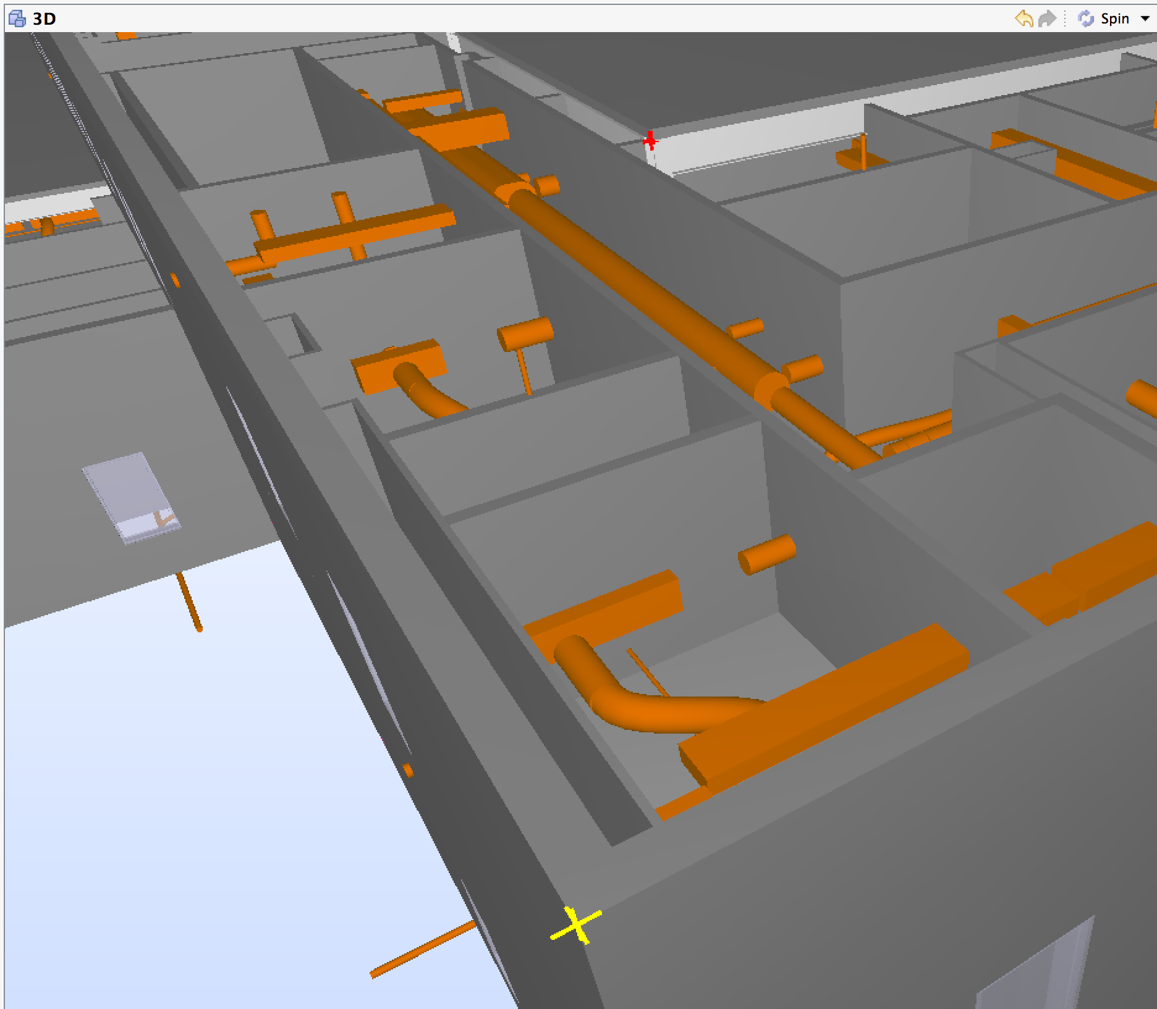This screenshot has width=1157, height=1009.
Task: Click the yellow undo arrow to revert view
Action: [1025, 19]
